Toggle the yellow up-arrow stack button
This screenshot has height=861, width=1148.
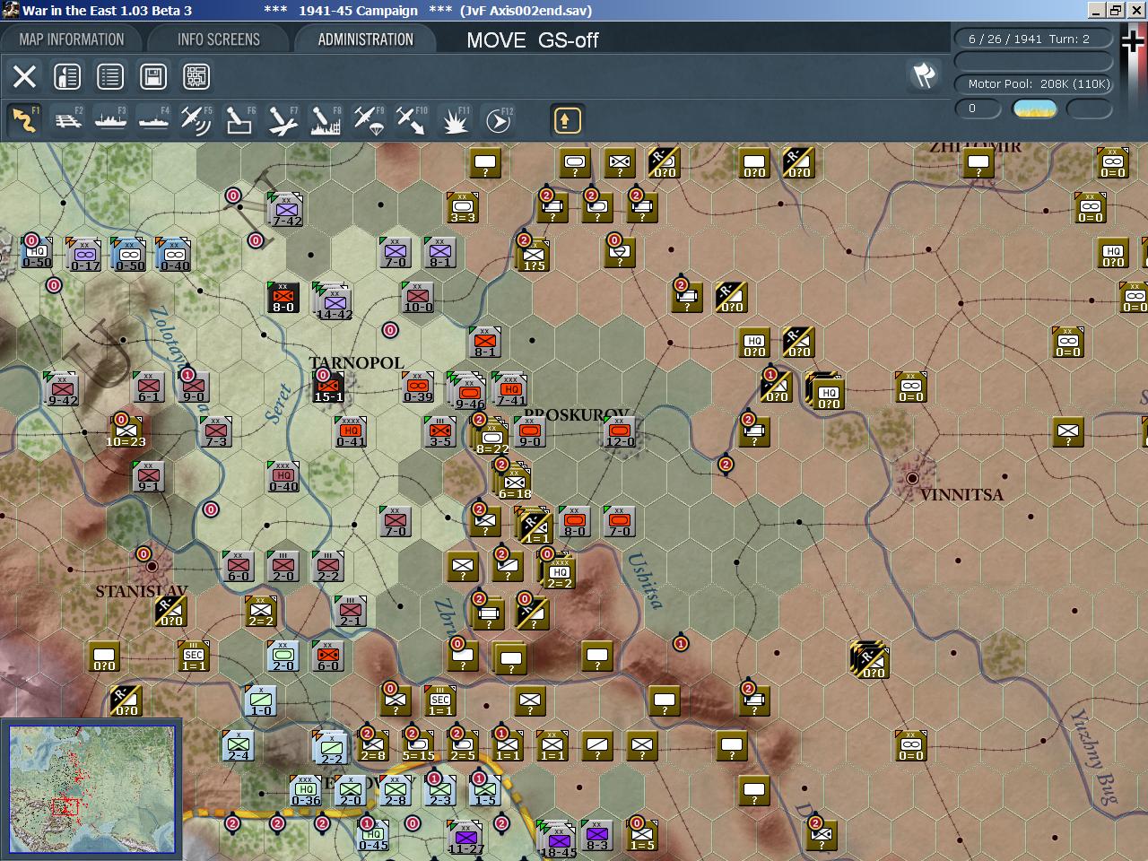tap(567, 120)
